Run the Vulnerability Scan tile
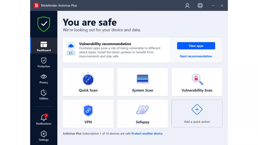258x145 pixels. point(197,82)
